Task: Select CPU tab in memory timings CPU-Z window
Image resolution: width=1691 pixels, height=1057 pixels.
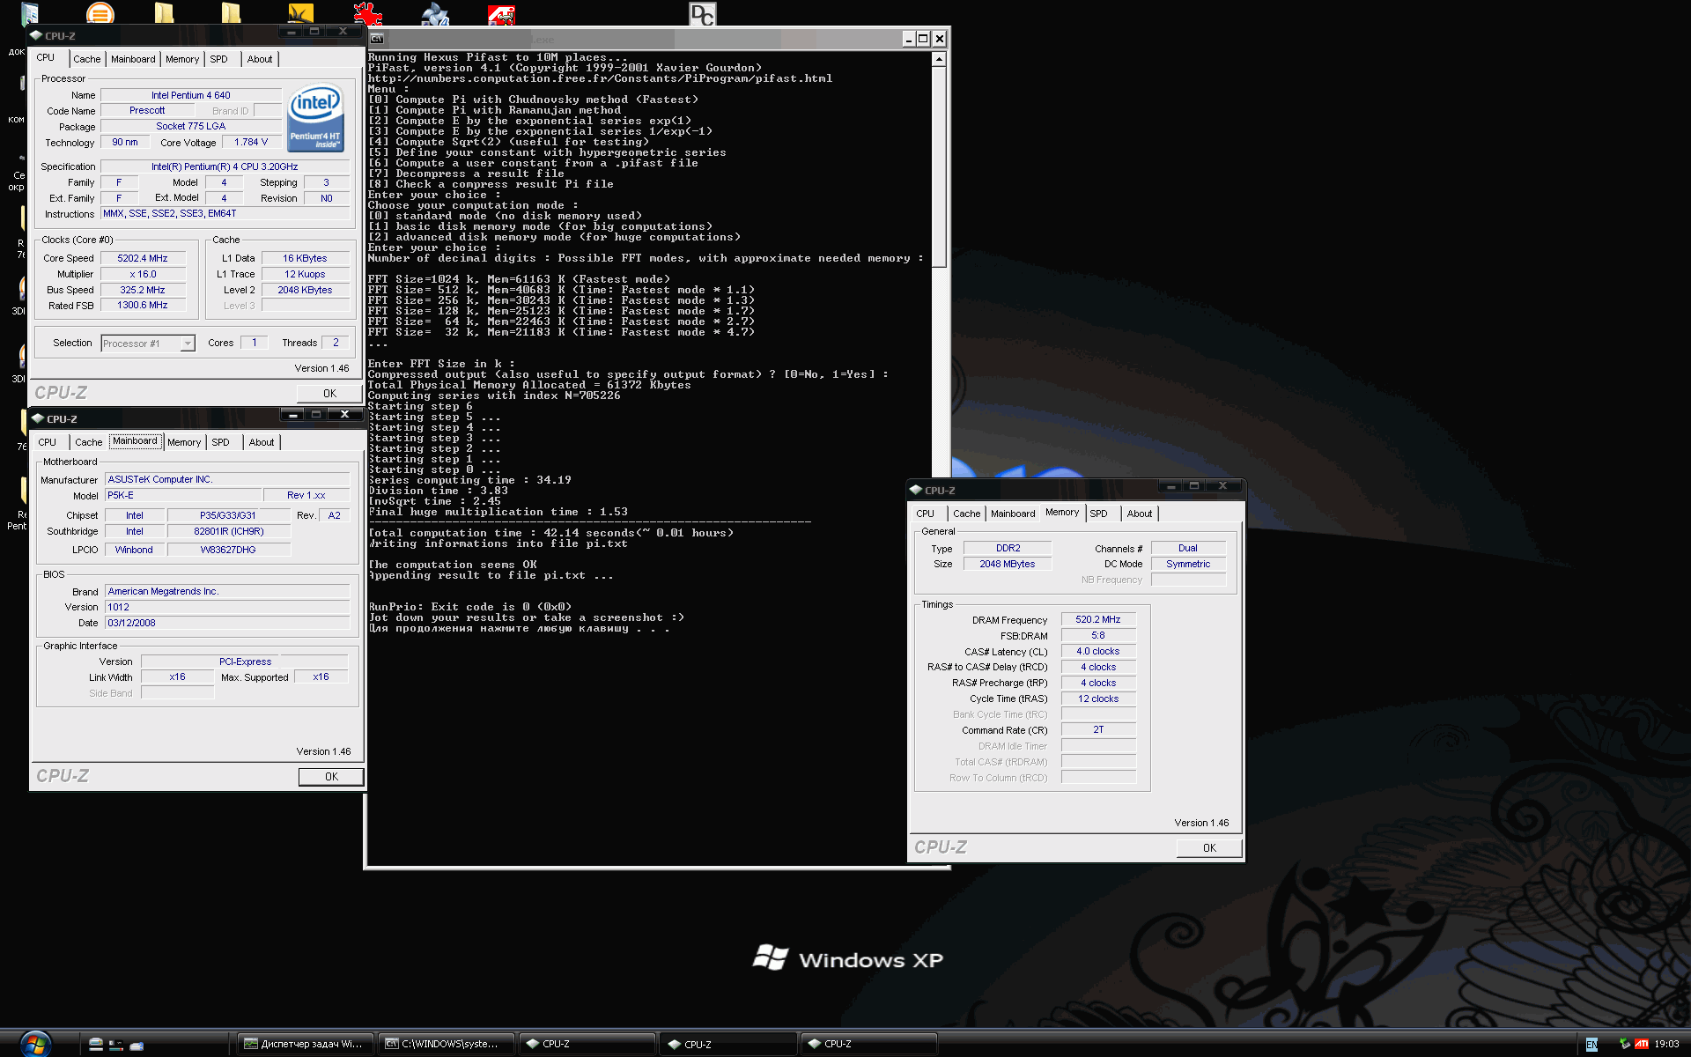Action: [926, 514]
